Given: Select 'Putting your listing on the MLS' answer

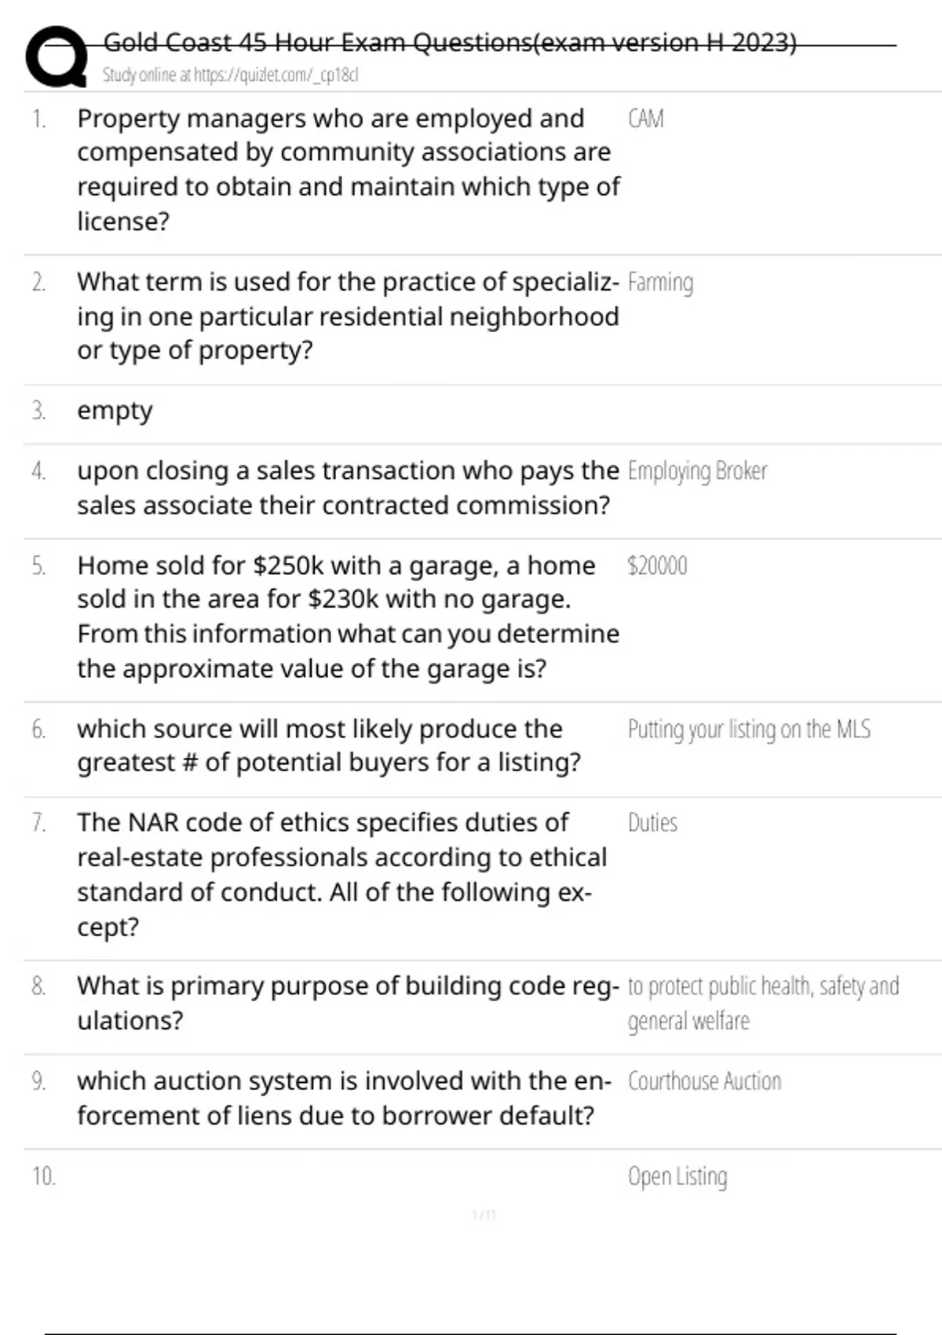Looking at the screenshot, I should click(750, 730).
